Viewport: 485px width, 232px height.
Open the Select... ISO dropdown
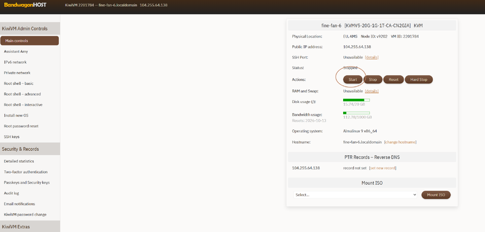(x=355, y=195)
